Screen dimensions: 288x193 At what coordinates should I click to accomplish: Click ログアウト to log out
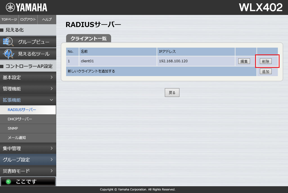point(28,19)
